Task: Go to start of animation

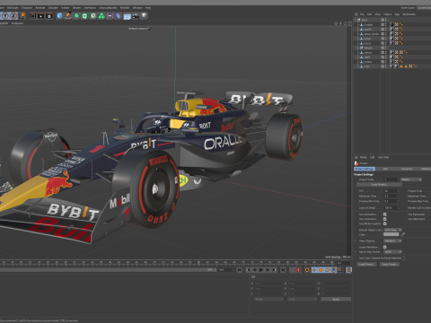Action: point(240,270)
